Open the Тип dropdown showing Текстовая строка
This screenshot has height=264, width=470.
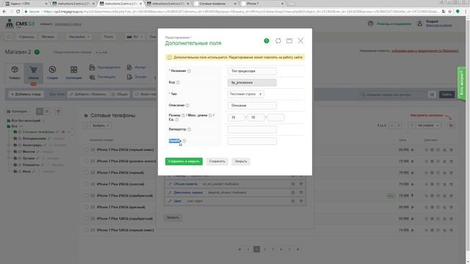click(245, 94)
